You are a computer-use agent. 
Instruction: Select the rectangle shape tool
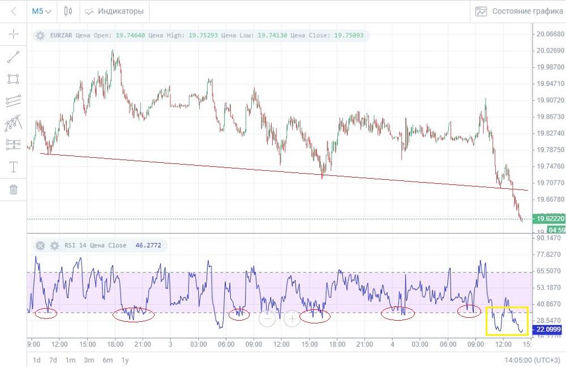click(x=14, y=79)
